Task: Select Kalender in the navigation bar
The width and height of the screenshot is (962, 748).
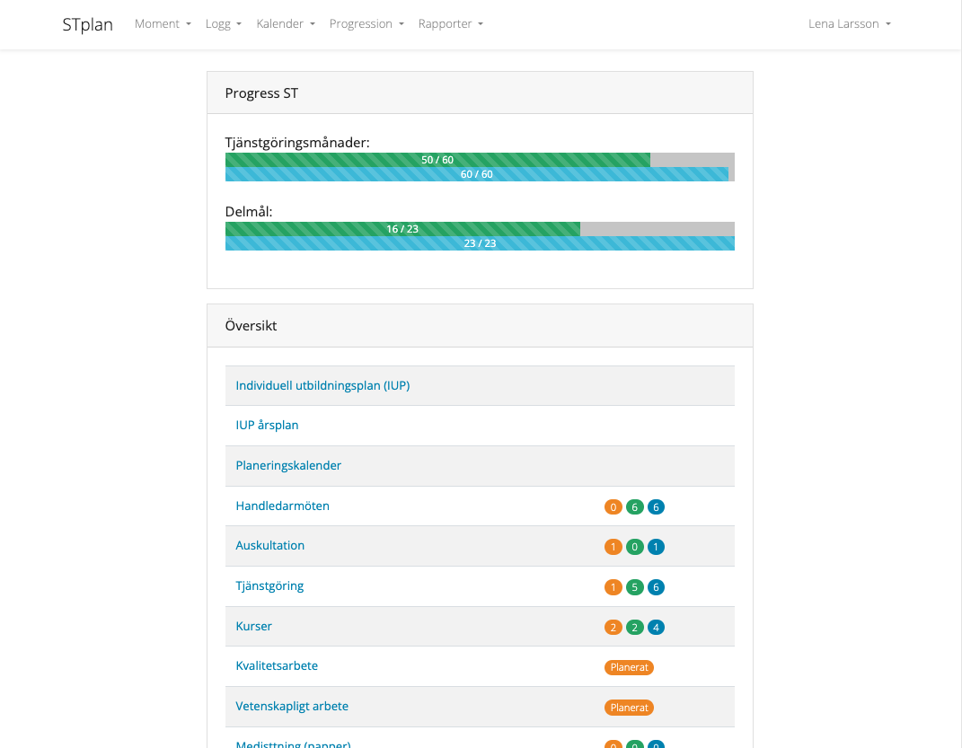Action: click(x=285, y=23)
